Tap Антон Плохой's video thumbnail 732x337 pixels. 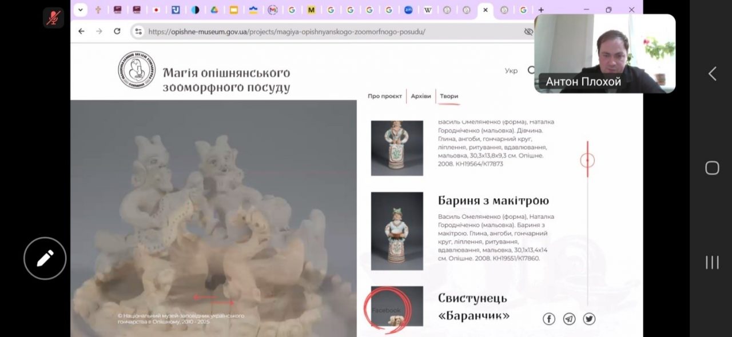[604, 54]
